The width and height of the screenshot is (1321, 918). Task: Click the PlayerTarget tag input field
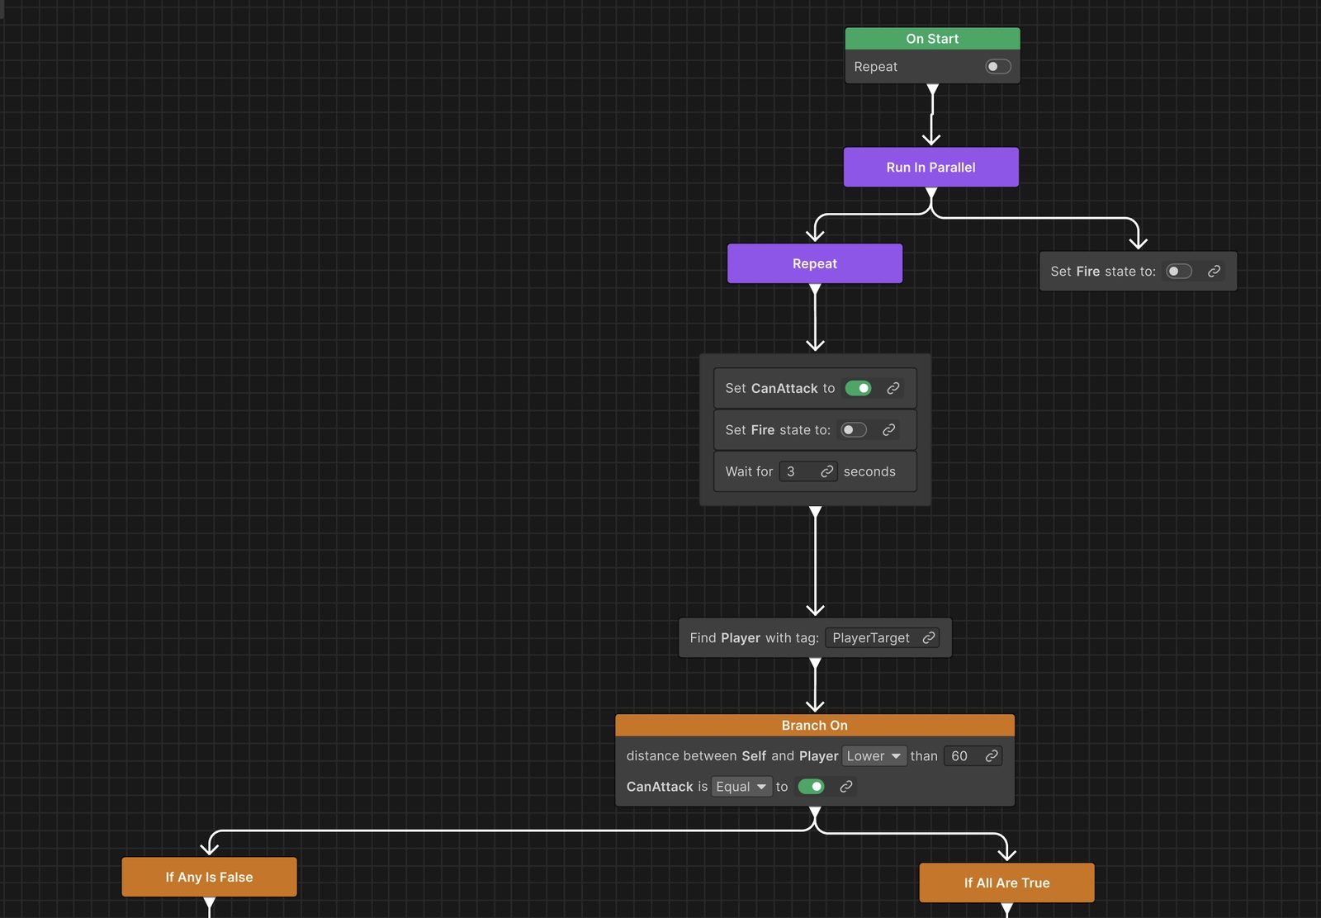pyautogui.click(x=882, y=638)
